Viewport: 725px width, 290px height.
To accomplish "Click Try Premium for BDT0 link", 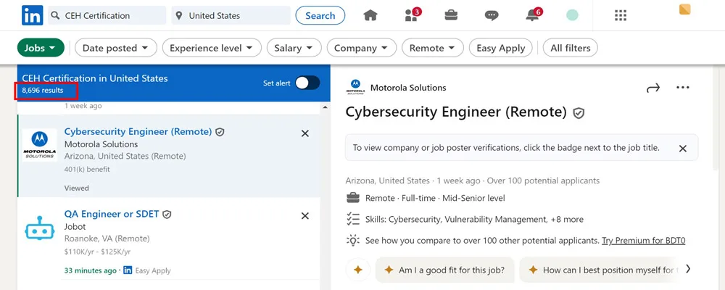I will point(643,241).
